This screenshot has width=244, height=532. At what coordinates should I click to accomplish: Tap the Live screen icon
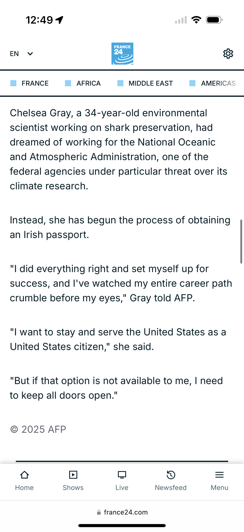tap(122, 475)
